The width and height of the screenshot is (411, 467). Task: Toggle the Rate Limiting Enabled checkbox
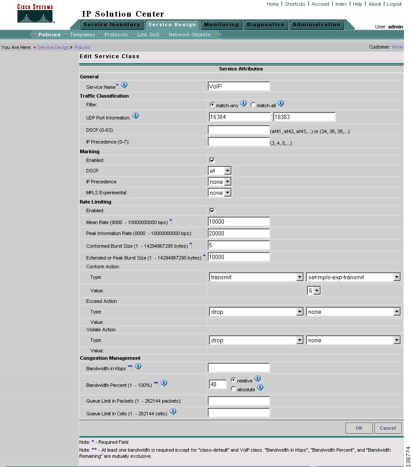(x=212, y=211)
